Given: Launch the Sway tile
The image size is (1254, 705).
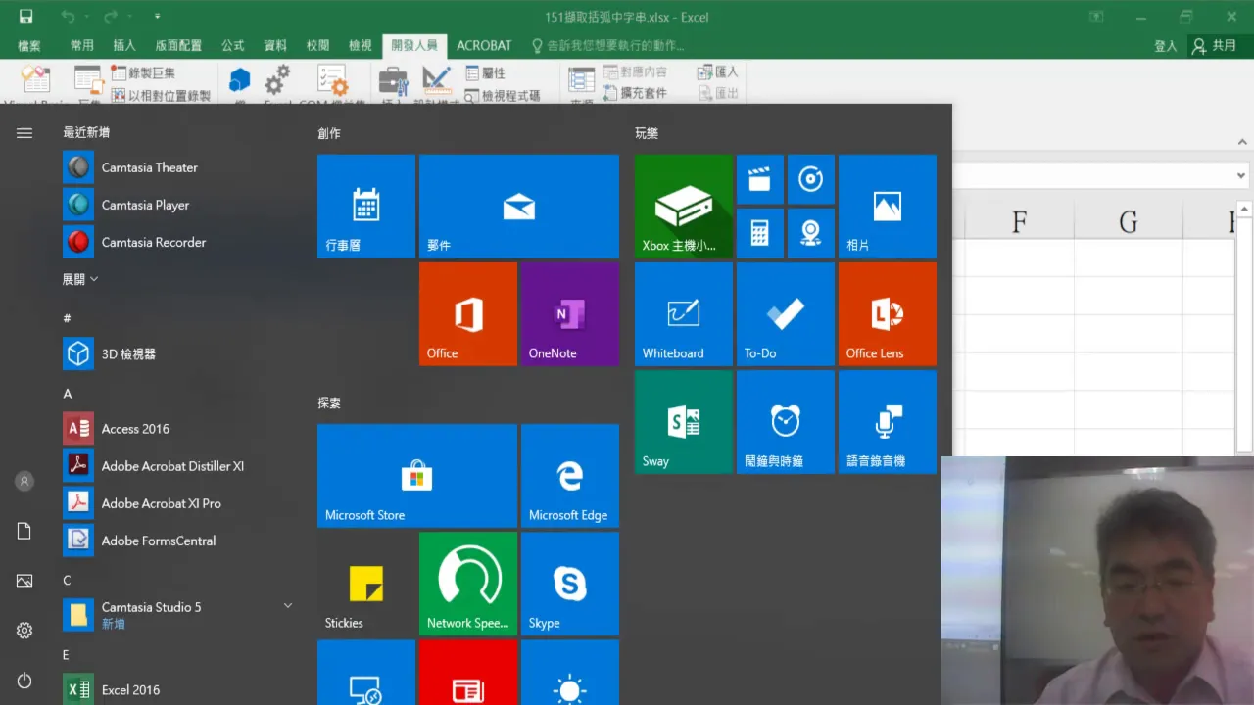Looking at the screenshot, I should click(x=684, y=422).
